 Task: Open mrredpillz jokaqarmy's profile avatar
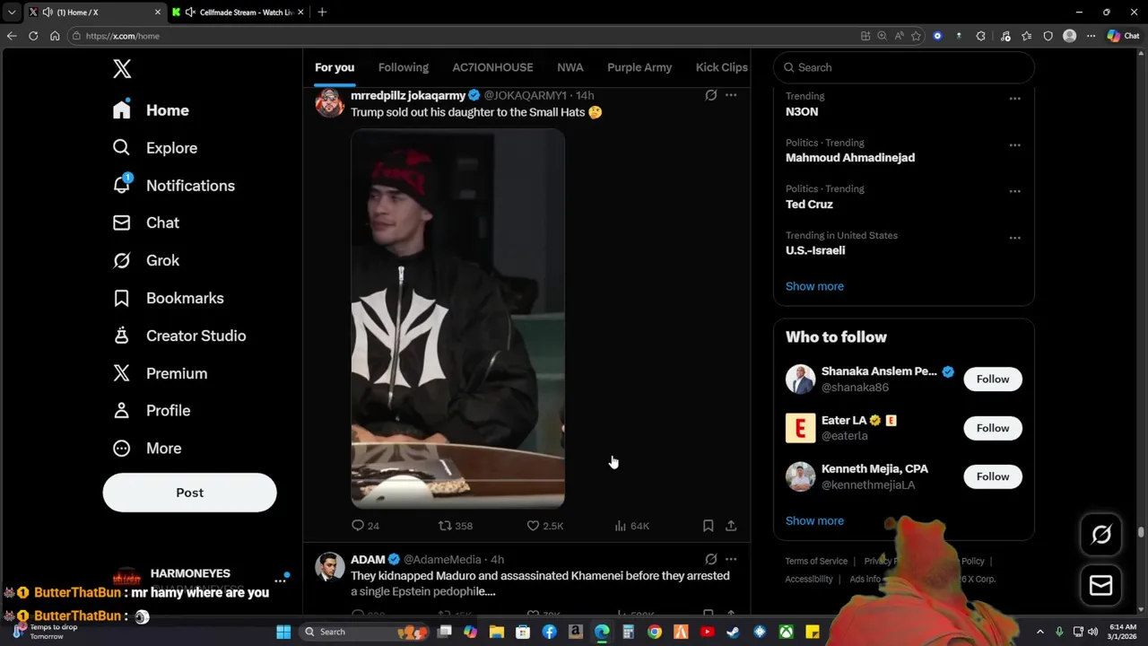point(329,102)
